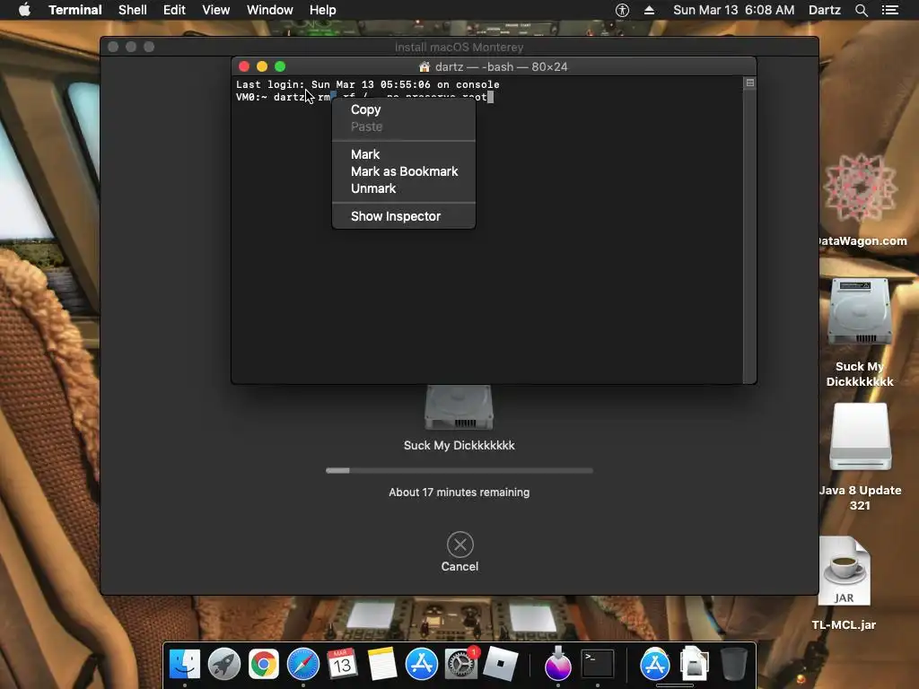Open Terminal from the Dock
Viewport: 919px width, 689px height.
597,665
